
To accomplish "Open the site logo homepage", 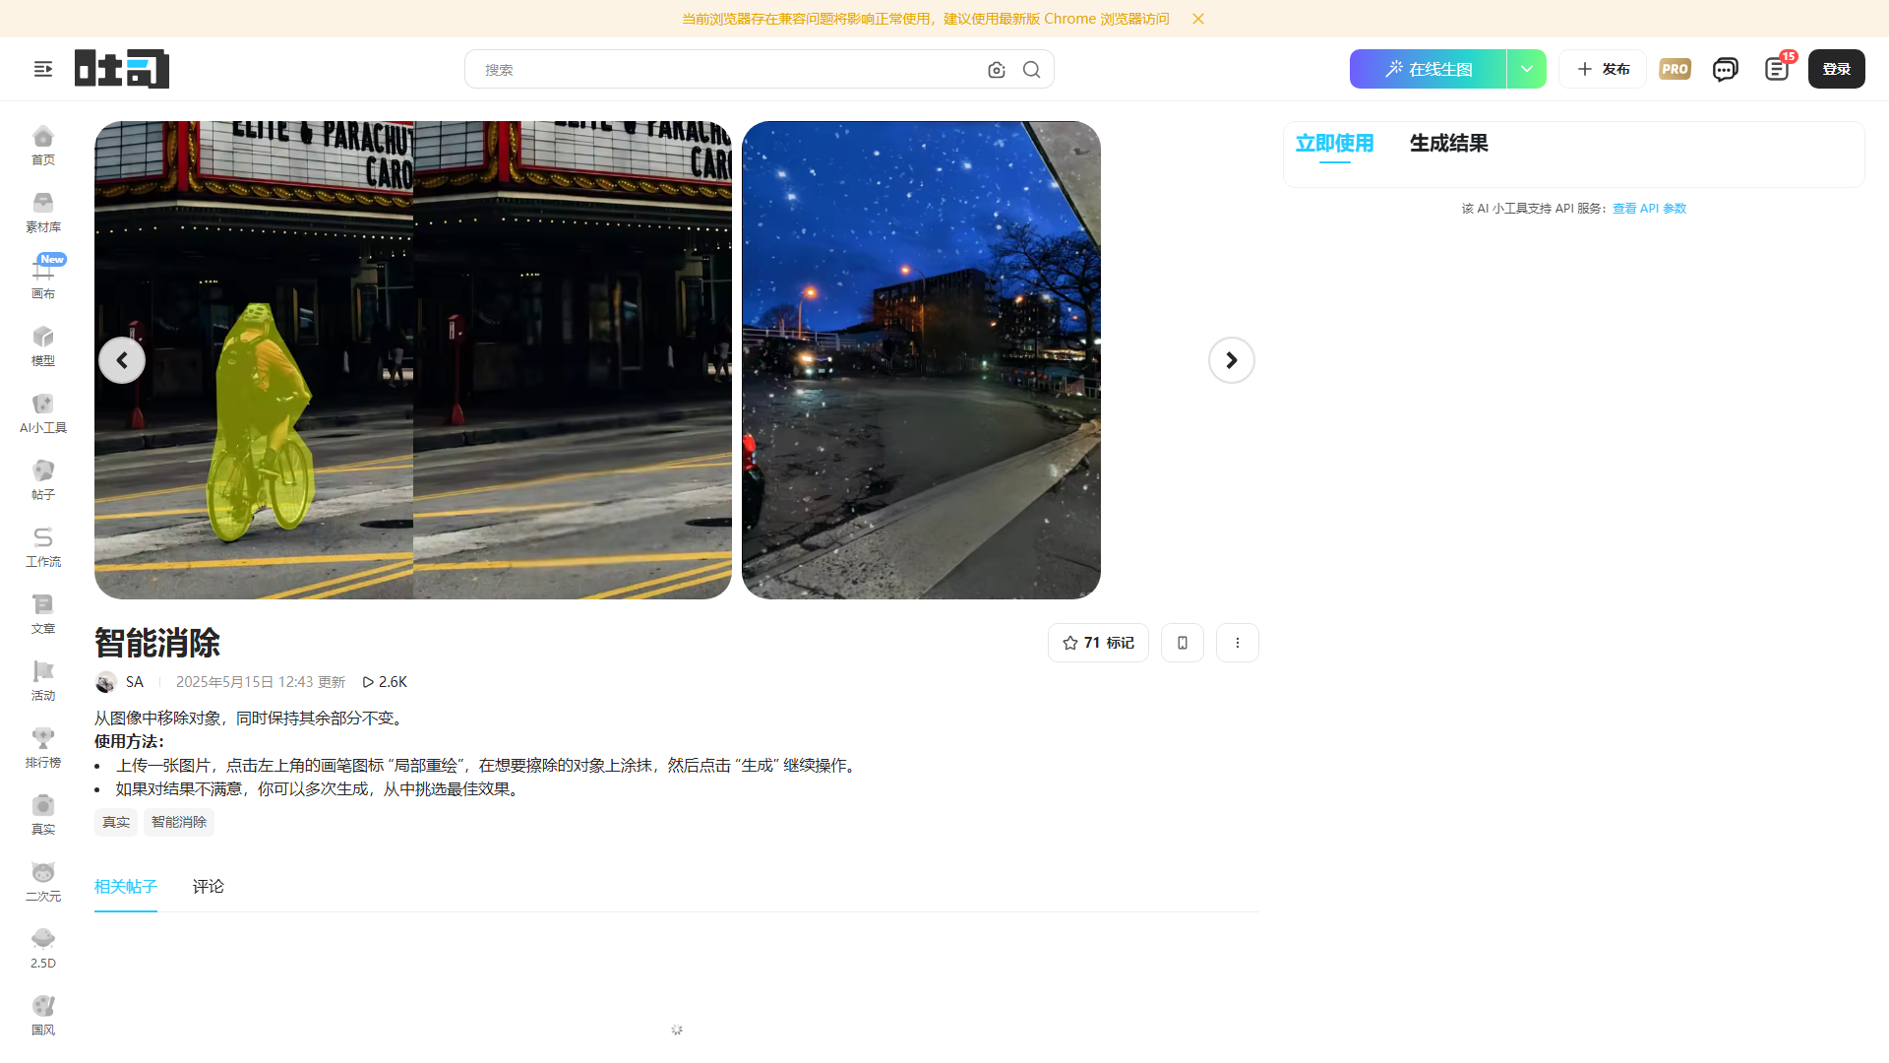I will pos(122,69).
